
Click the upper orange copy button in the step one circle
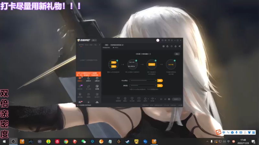click(114, 63)
